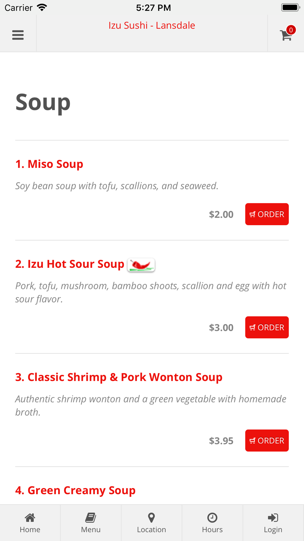The image size is (304, 541).
Task: Click the $3.95 wonton soup price
Action: tap(221, 441)
